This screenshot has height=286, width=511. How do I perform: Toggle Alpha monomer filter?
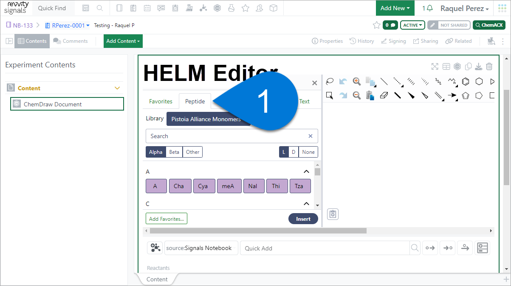155,152
